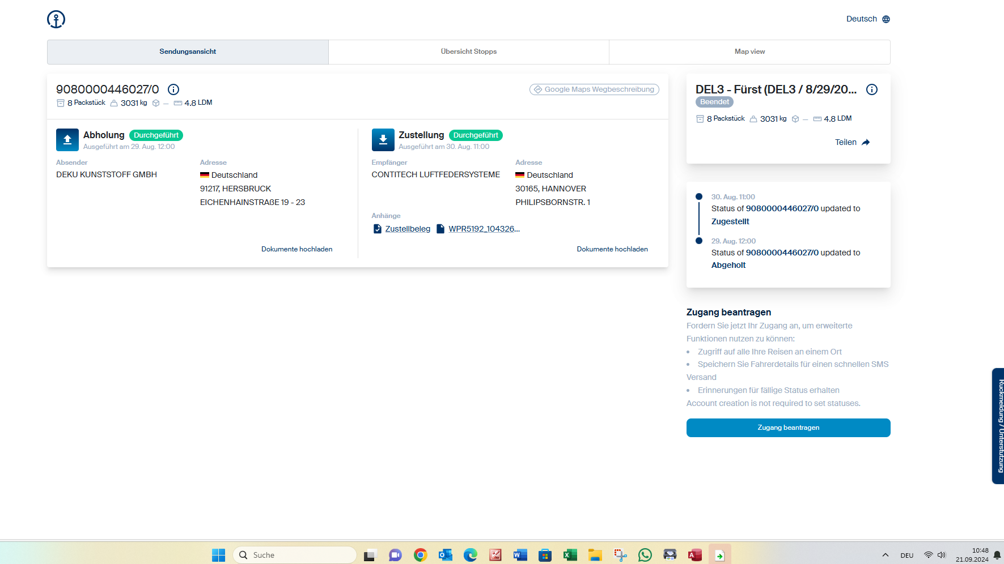The height and width of the screenshot is (564, 1004).
Task: Open the red PDF app taskbar icon
Action: 495,555
